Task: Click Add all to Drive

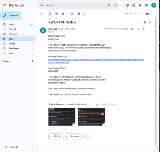Action: click(106, 104)
